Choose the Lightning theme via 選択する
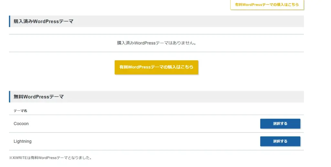 click(280, 141)
